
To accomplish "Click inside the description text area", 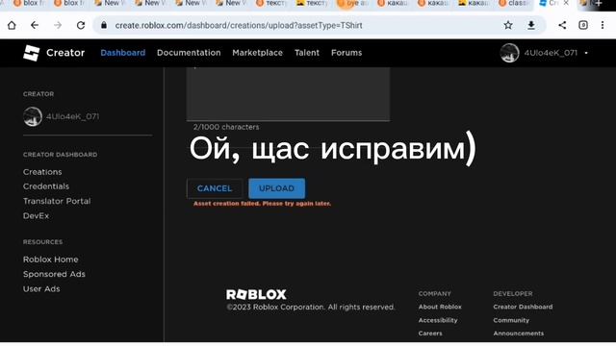I will click(x=288, y=93).
